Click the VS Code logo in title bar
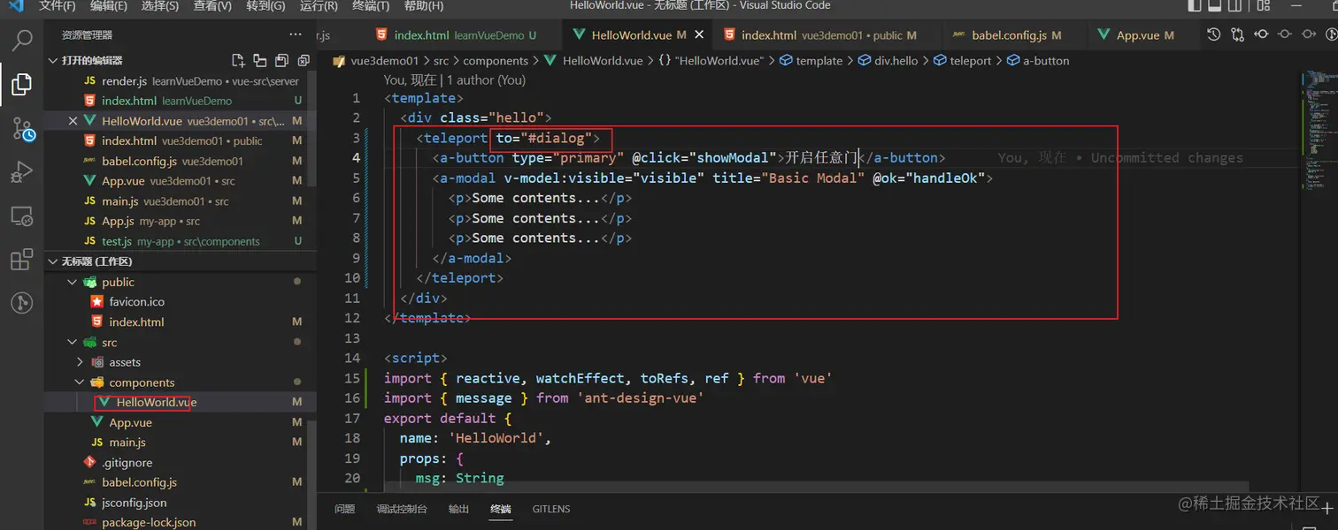The height and width of the screenshot is (530, 1338). tap(16, 5)
